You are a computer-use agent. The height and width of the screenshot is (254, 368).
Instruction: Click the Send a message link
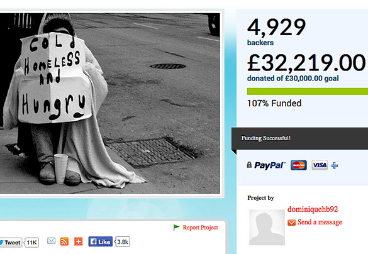320,222
